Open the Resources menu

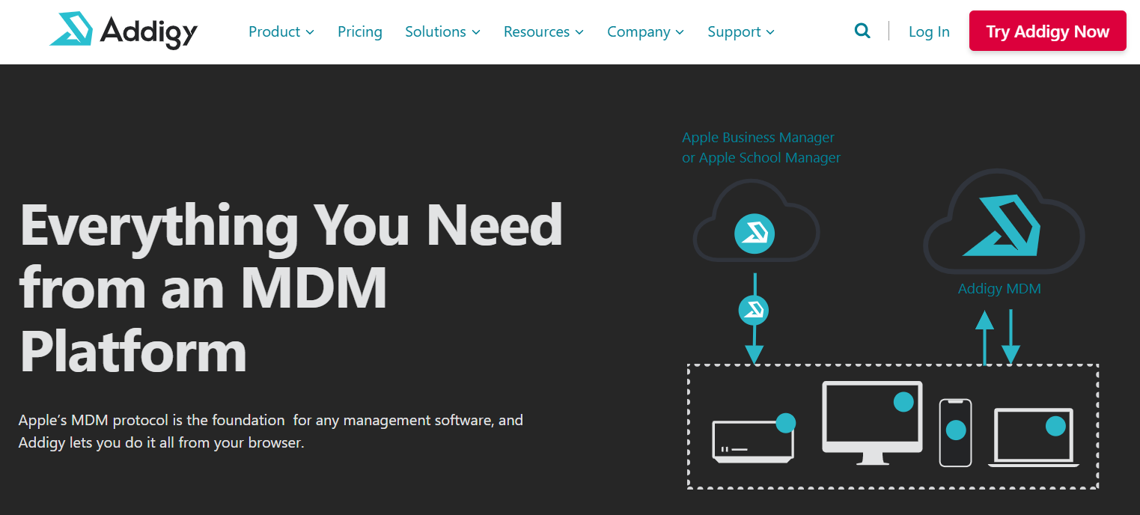544,31
